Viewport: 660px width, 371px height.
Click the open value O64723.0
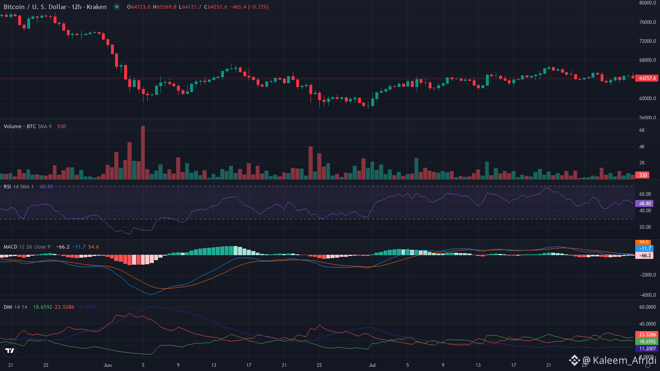[x=139, y=7]
